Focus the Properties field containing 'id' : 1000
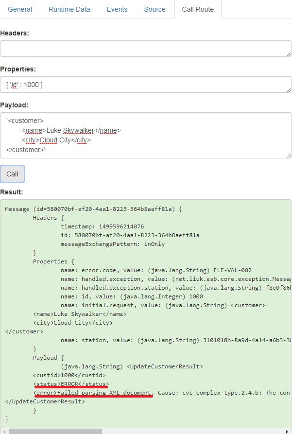This screenshot has width=292, height=434. pos(145,85)
